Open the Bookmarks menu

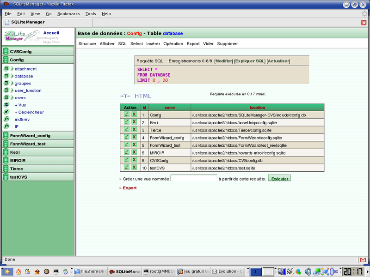(x=68, y=14)
